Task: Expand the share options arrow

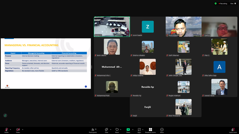Action: [x=133, y=130]
